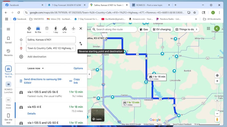Viewport: 227px width, 127px height.
Task: Click Search along the route box
Action: coord(114,29)
